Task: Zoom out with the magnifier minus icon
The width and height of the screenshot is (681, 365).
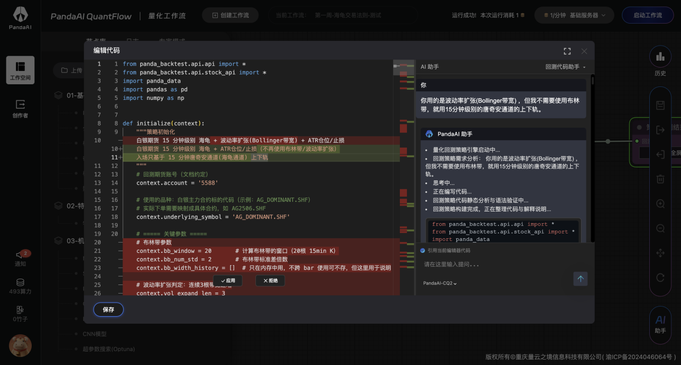Action: (661, 228)
